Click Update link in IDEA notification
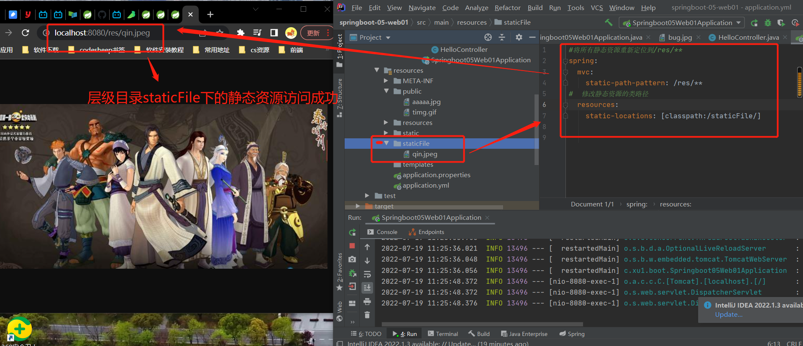Image resolution: width=803 pixels, height=346 pixels. pyautogui.click(x=729, y=314)
